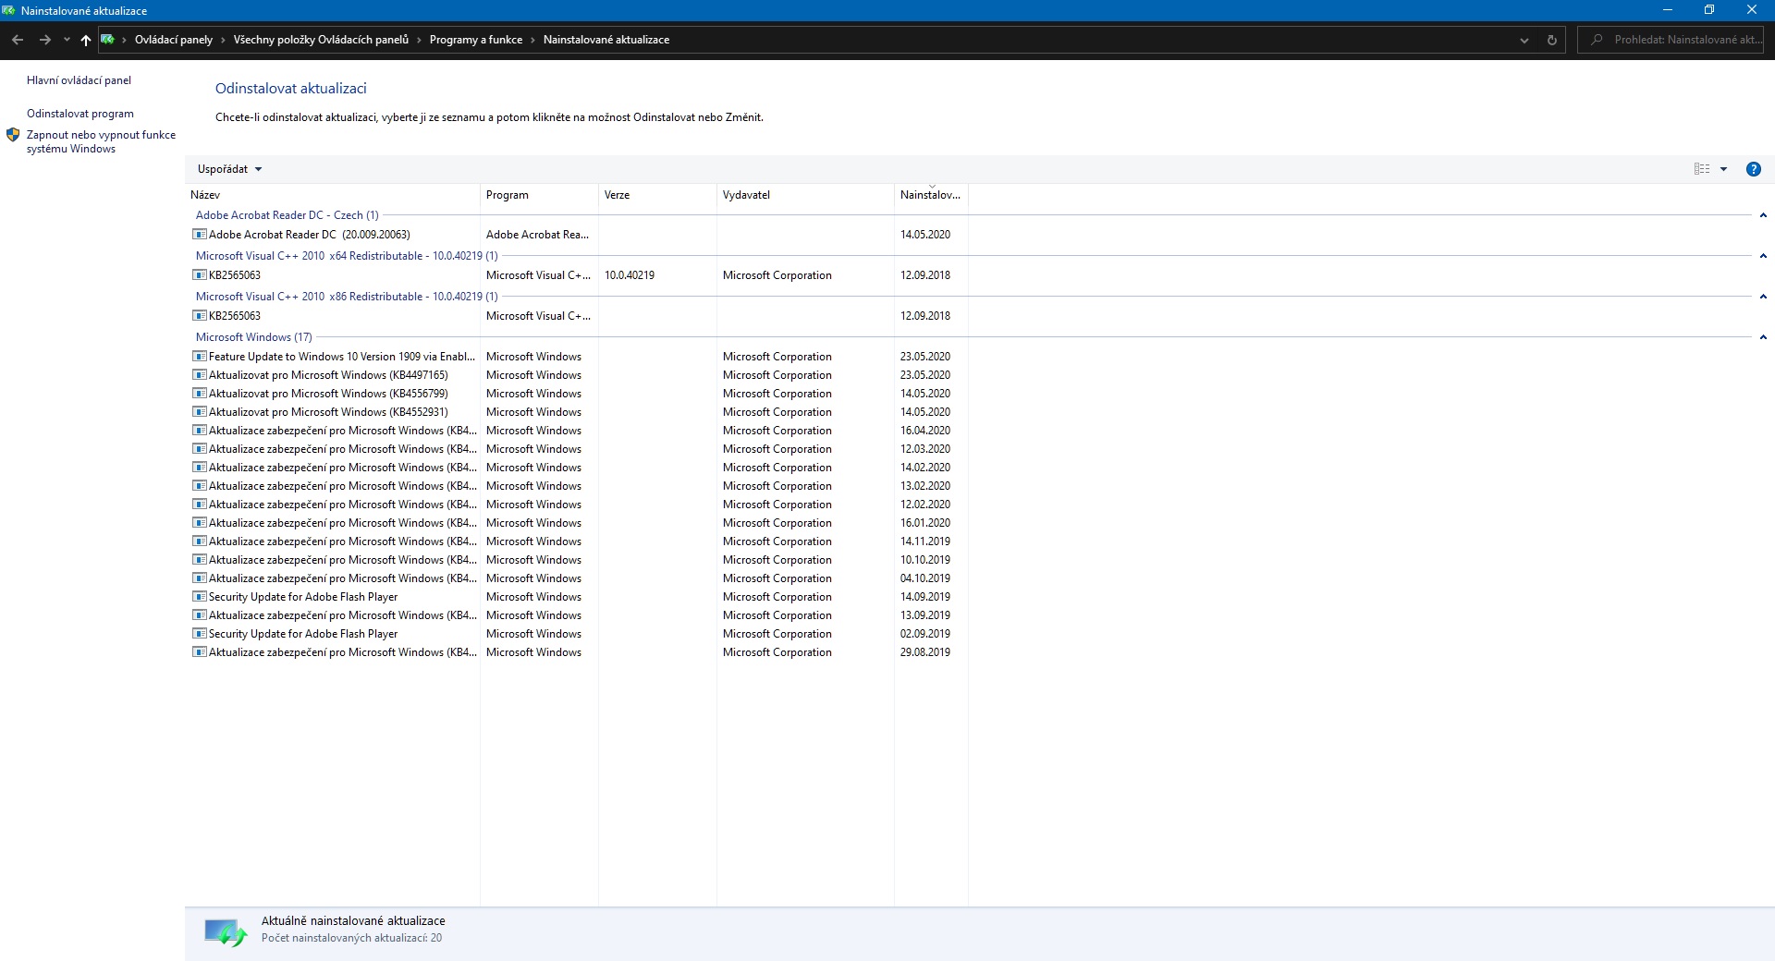Click the view layout icon

(1701, 169)
